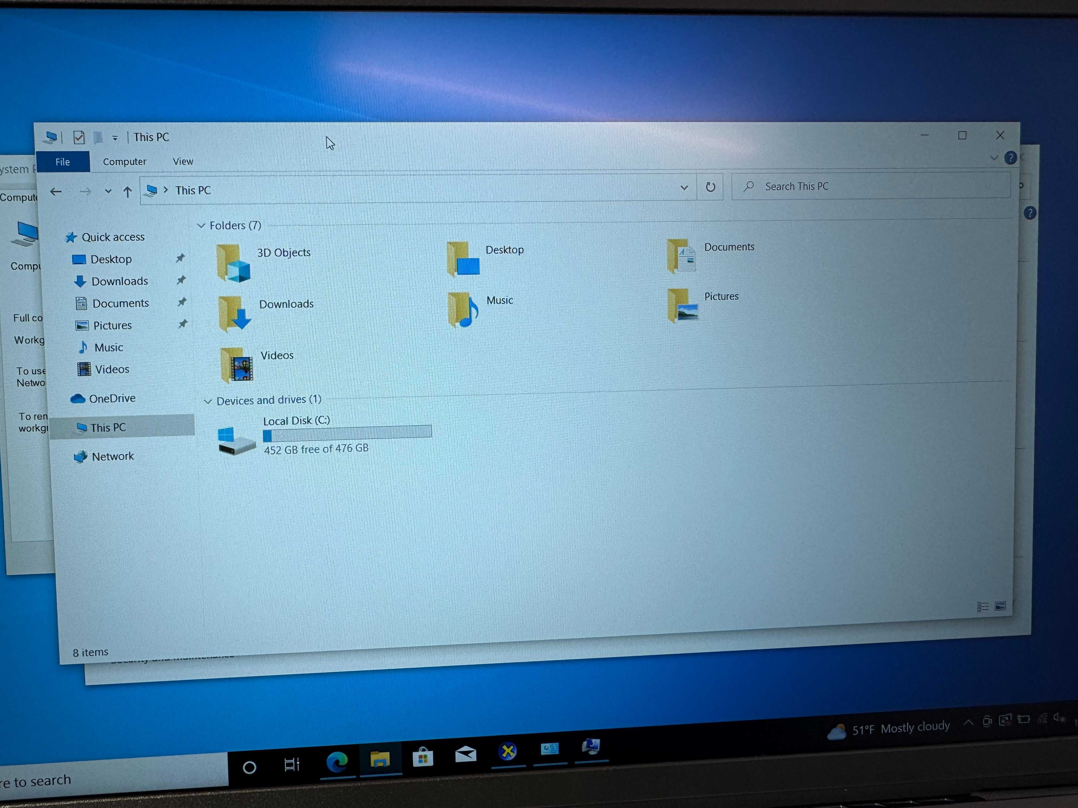Image resolution: width=1078 pixels, height=808 pixels.
Task: Click the Back navigation arrow
Action: 56,192
